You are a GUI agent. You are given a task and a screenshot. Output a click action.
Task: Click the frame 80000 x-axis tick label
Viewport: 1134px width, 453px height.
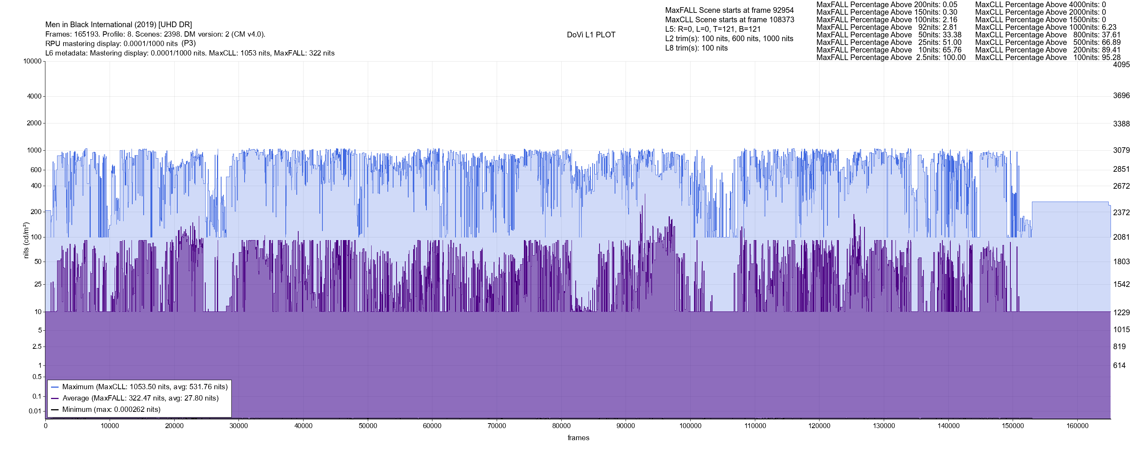(x=561, y=426)
